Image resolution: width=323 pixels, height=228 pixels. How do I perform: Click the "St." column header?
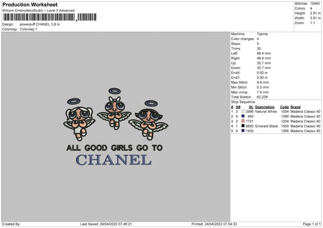click(251, 107)
